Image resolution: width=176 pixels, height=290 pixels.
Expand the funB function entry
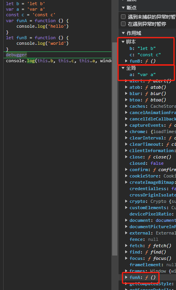coord(126,61)
